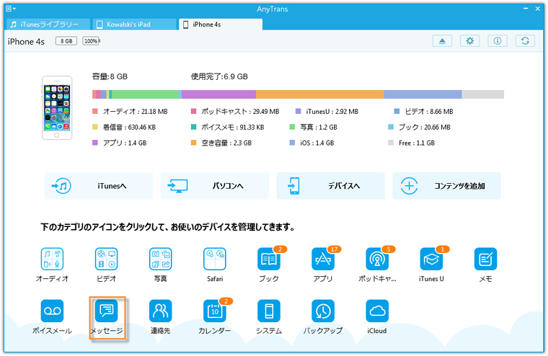This screenshot has height=356, width=548.
Task: Open the ビデオ category icon
Action: click(106, 259)
